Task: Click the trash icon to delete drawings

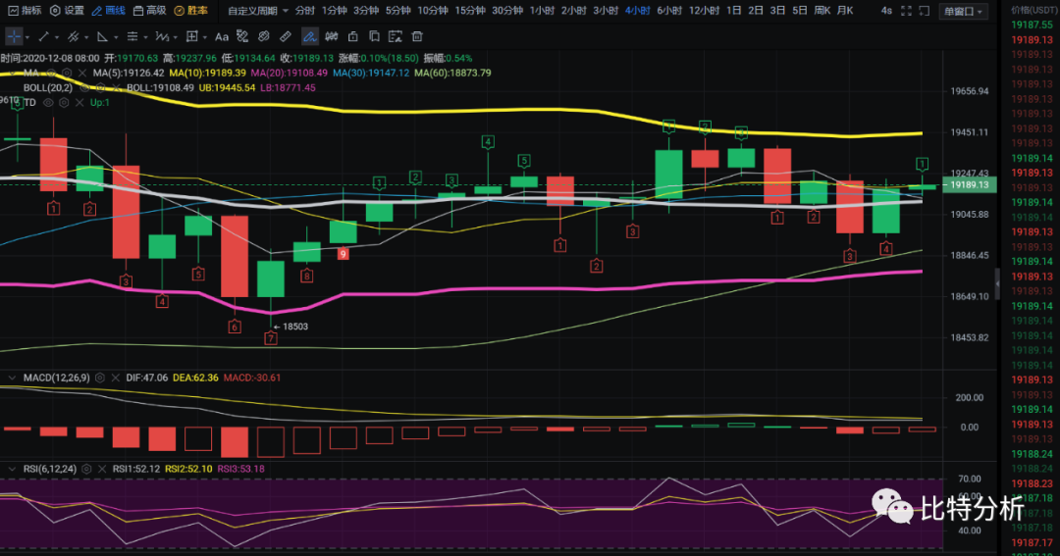Action: pos(417,36)
